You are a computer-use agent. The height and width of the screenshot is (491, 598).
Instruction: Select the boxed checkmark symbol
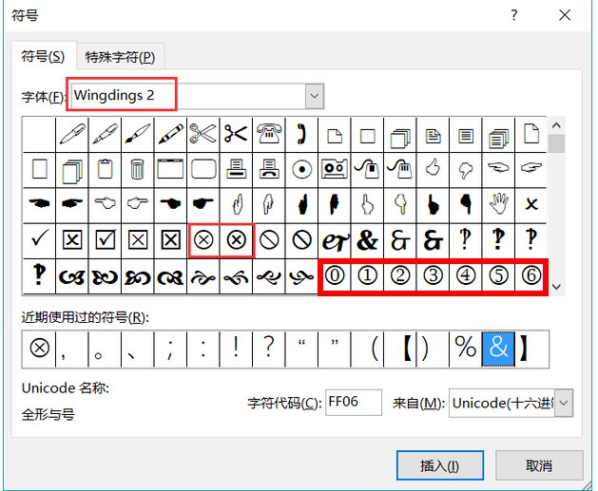(x=105, y=240)
